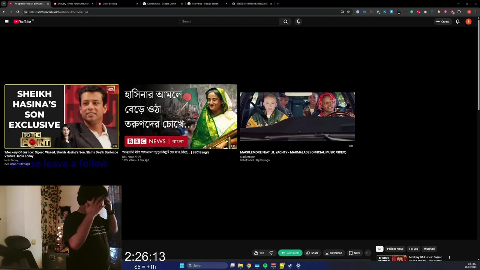Open Spotify from the taskbar
480x270 pixels.
tap(265, 265)
